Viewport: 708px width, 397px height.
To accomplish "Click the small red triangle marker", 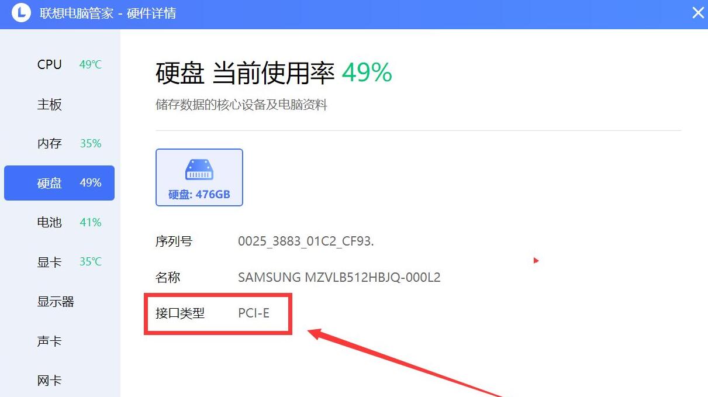I will coord(536,260).
